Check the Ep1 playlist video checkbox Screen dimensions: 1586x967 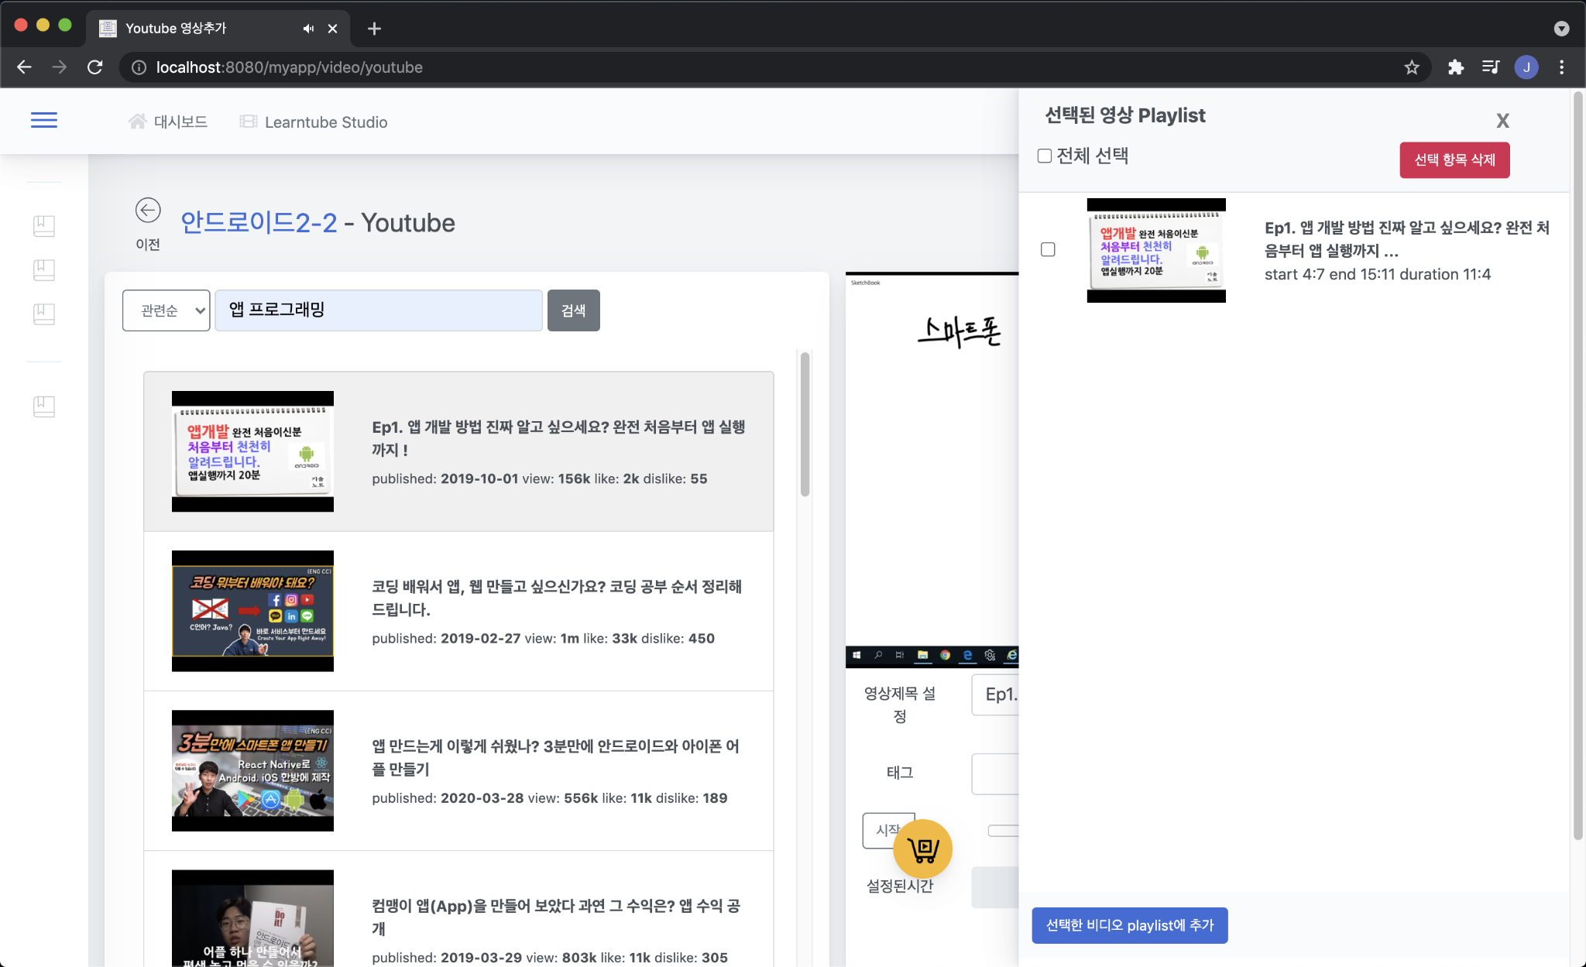(1048, 249)
